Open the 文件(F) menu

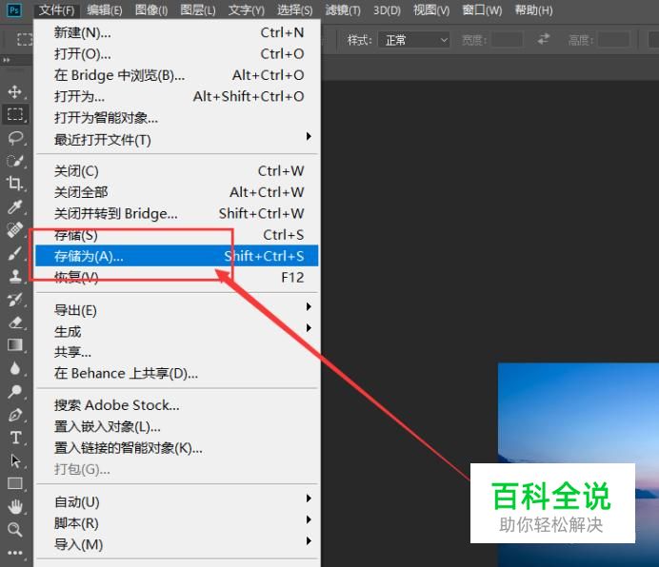pos(56,10)
